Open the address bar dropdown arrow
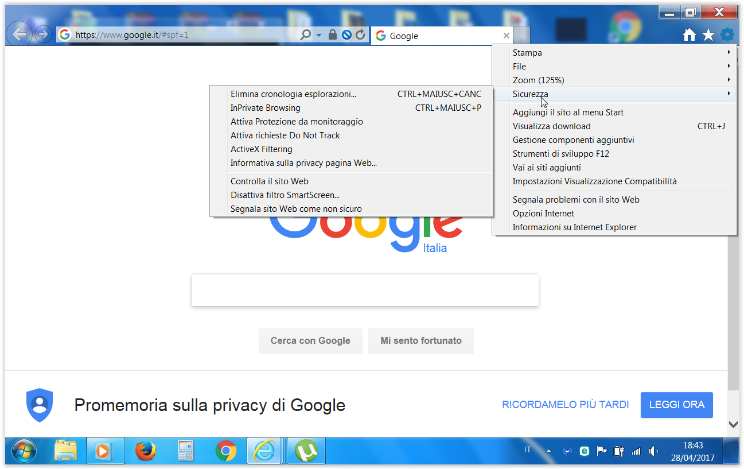This screenshot has width=744, height=469. pos(320,35)
